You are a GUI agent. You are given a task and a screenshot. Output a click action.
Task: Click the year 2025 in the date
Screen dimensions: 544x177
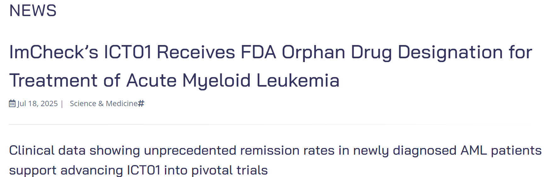[49, 104]
